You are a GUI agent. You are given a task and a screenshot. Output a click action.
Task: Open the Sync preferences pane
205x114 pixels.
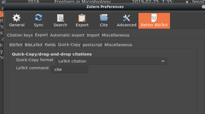39,21
